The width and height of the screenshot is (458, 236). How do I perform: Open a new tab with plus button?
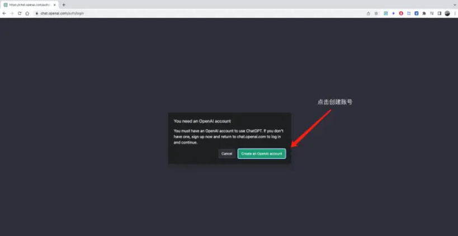click(x=64, y=4)
